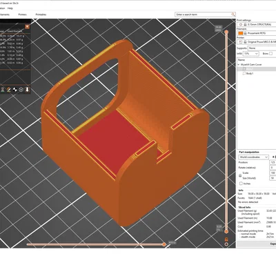Viewport: 276px width, 276px height.
Task: Switch to the Printers tab
Action: tap(22, 14)
